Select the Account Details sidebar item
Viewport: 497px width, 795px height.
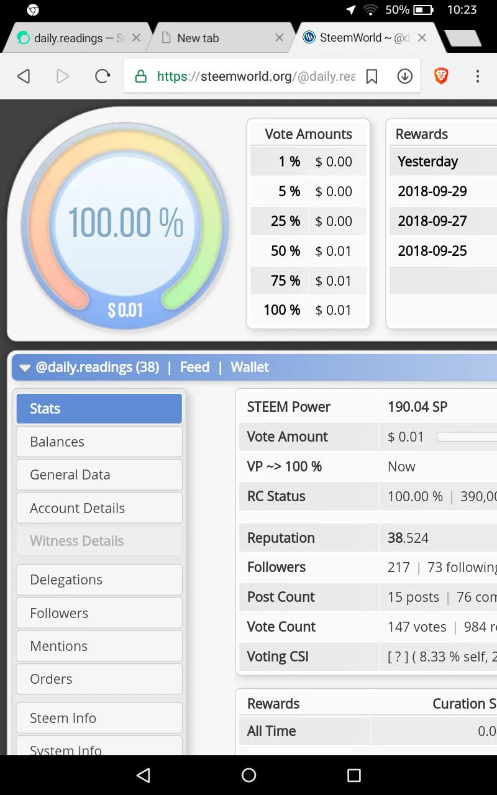tap(99, 508)
